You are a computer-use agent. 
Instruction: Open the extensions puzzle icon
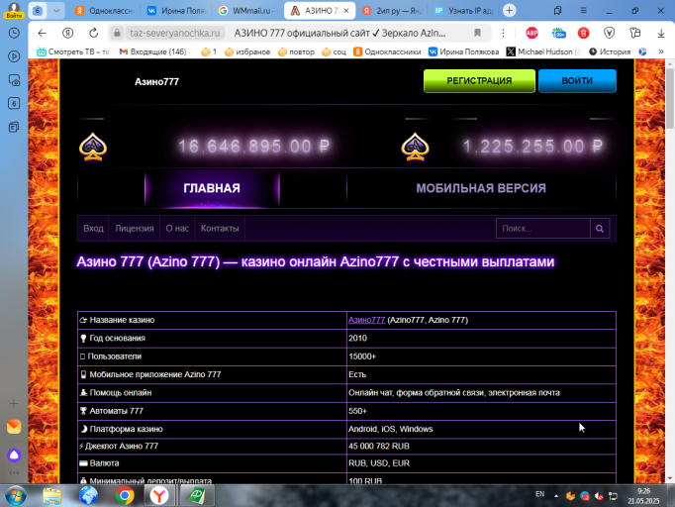(635, 33)
